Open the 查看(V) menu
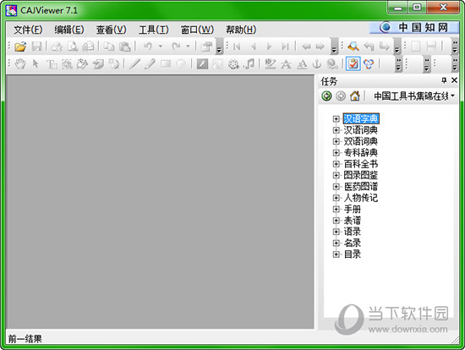The height and width of the screenshot is (350, 465). (112, 30)
